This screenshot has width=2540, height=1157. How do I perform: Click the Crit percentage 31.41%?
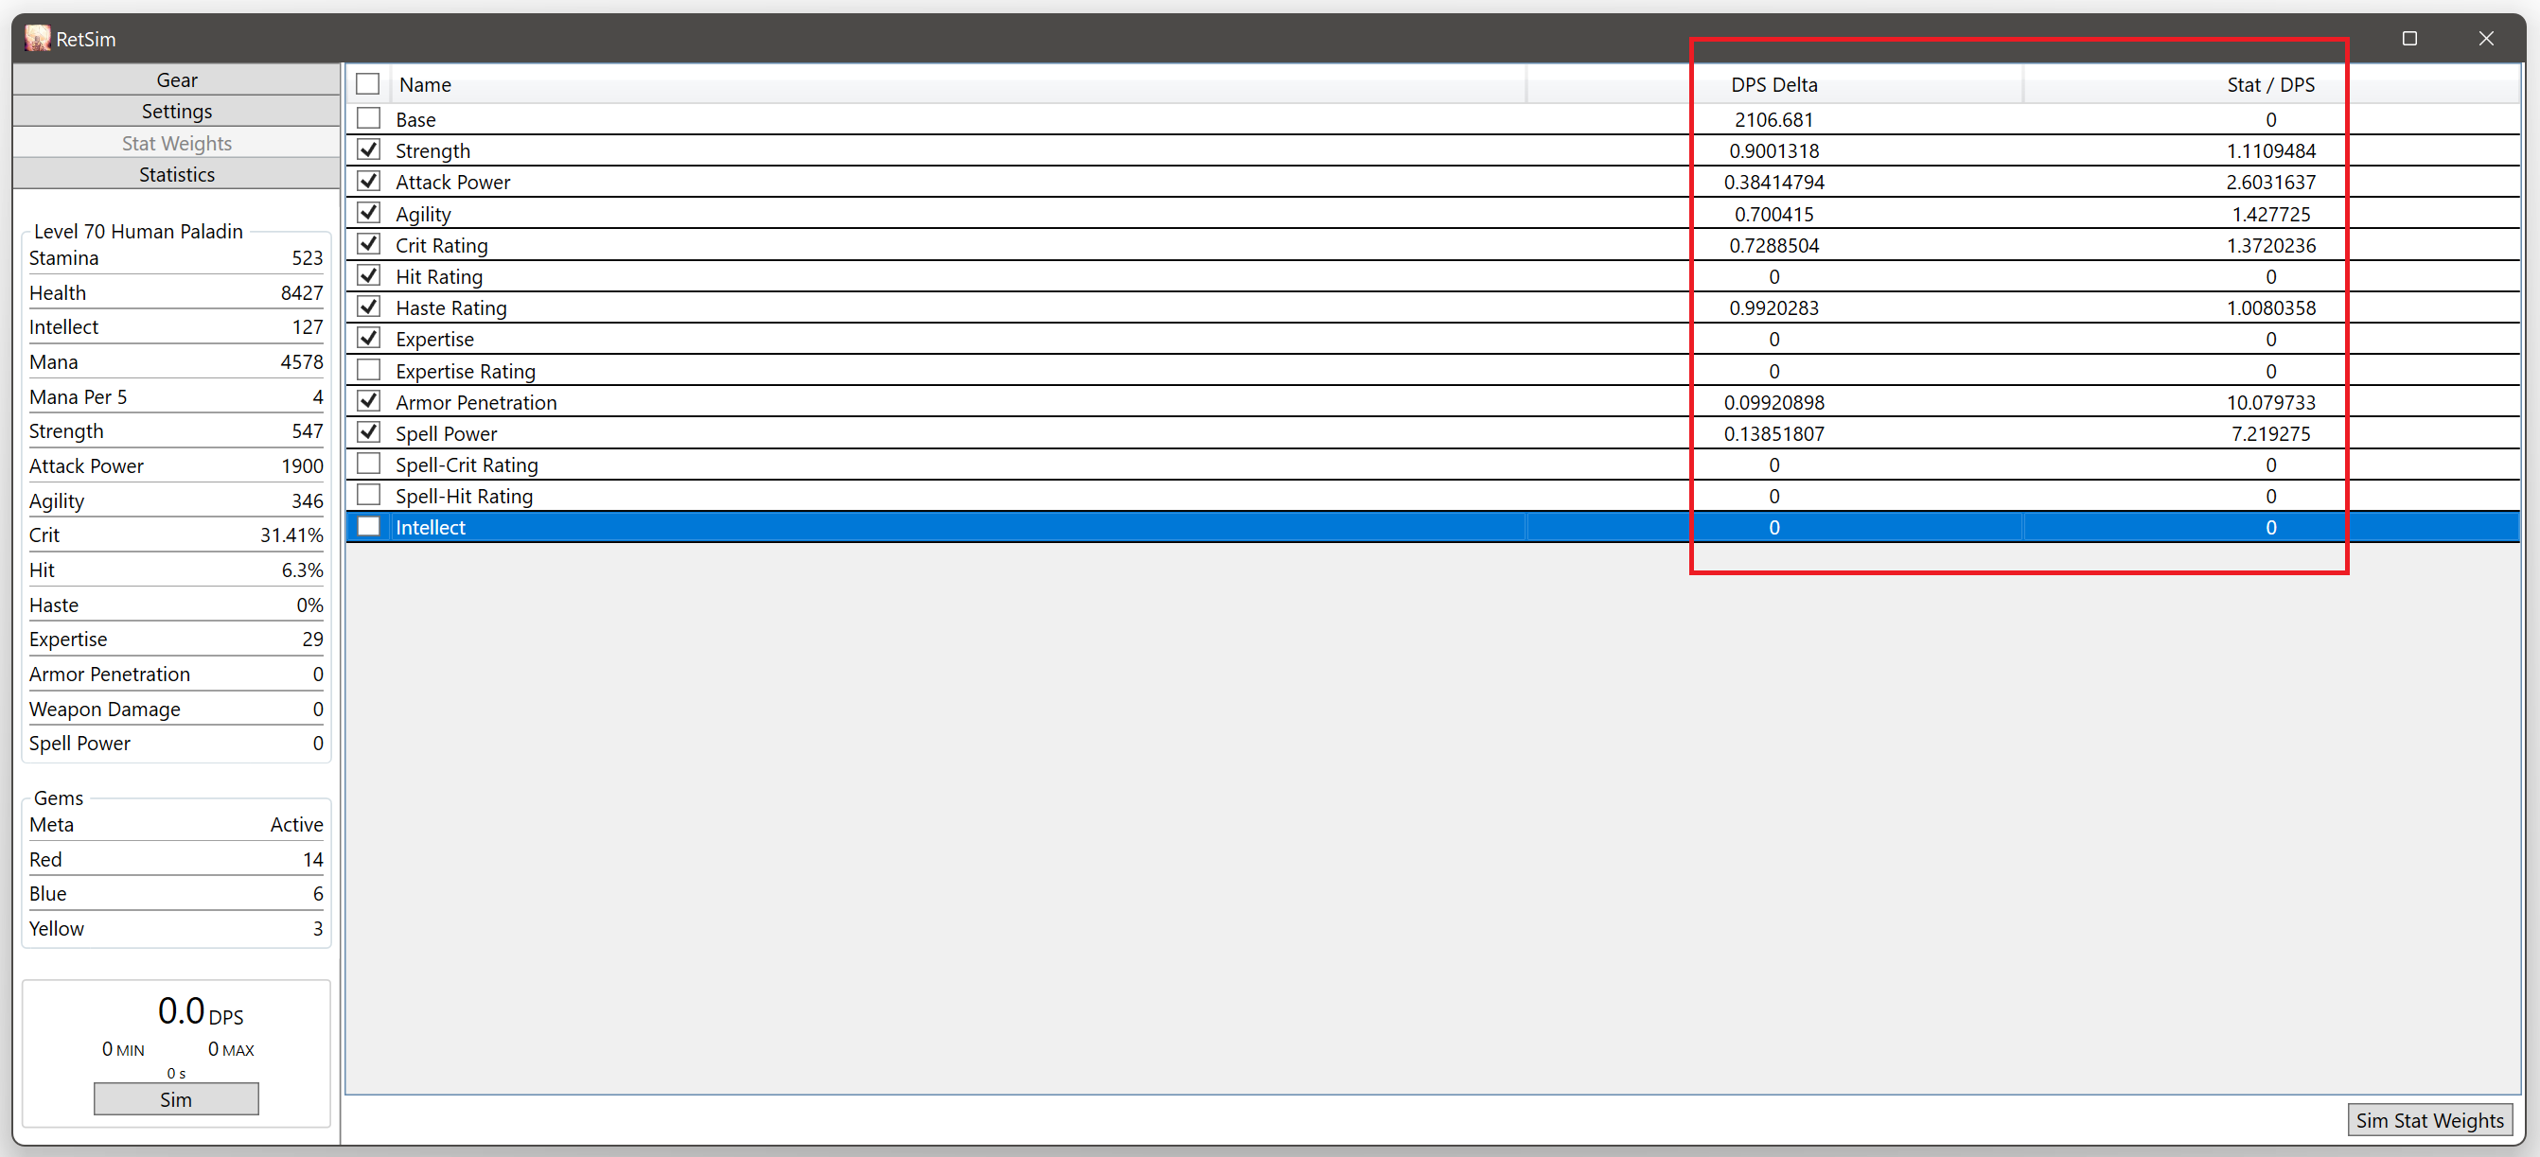tap(291, 535)
